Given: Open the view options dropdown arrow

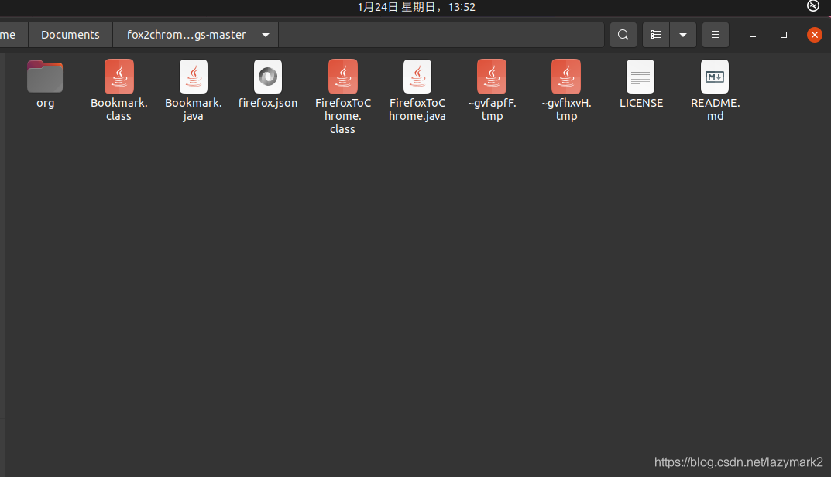Looking at the screenshot, I should pyautogui.click(x=682, y=35).
